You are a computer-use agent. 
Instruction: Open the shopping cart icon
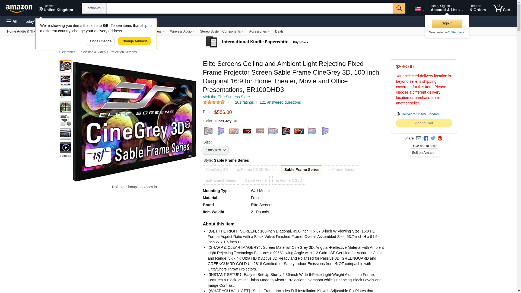tap(501, 8)
